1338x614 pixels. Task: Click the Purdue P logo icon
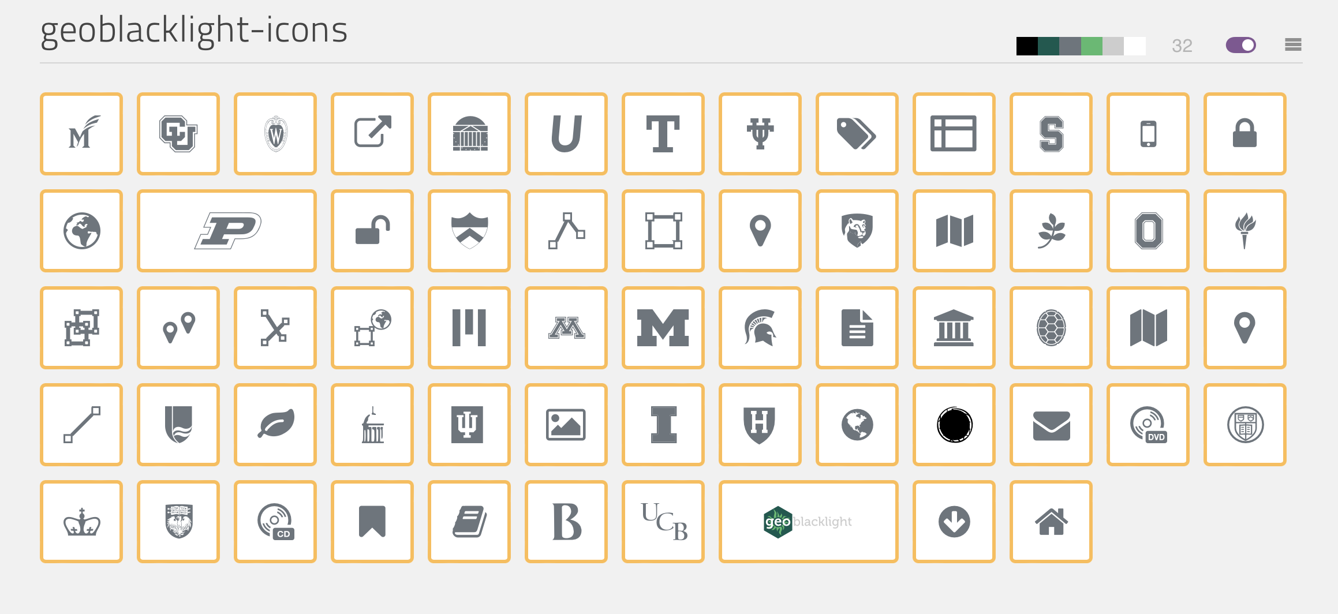(x=227, y=231)
